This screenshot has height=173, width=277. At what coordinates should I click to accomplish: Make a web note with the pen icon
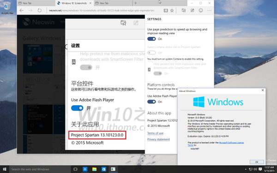click(x=192, y=11)
